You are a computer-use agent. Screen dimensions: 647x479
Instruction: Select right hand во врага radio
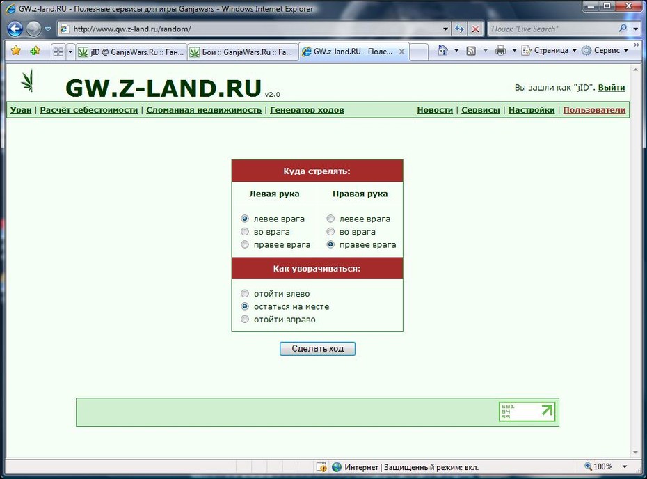(x=330, y=231)
